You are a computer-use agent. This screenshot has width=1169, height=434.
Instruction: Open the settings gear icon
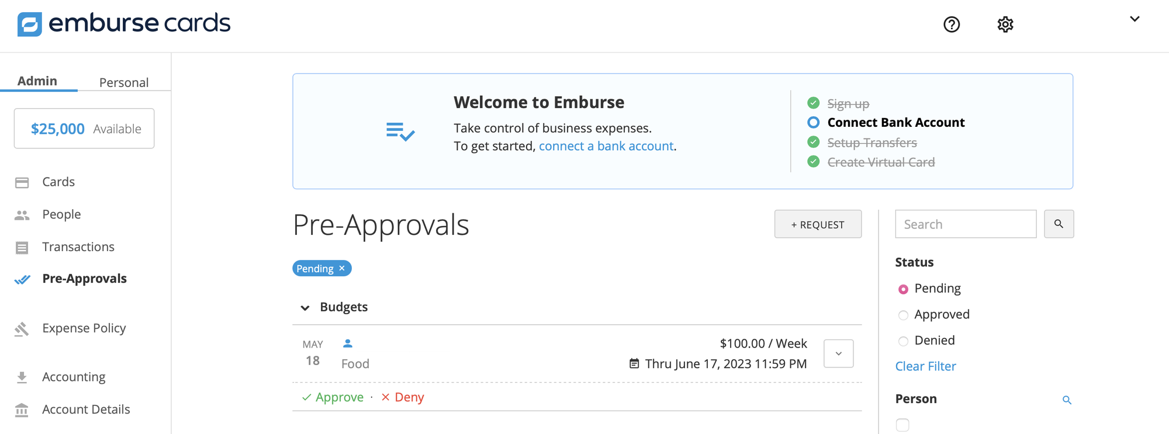(1005, 25)
